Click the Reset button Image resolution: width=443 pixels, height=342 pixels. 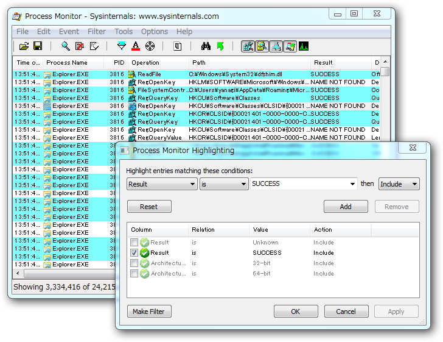149,207
